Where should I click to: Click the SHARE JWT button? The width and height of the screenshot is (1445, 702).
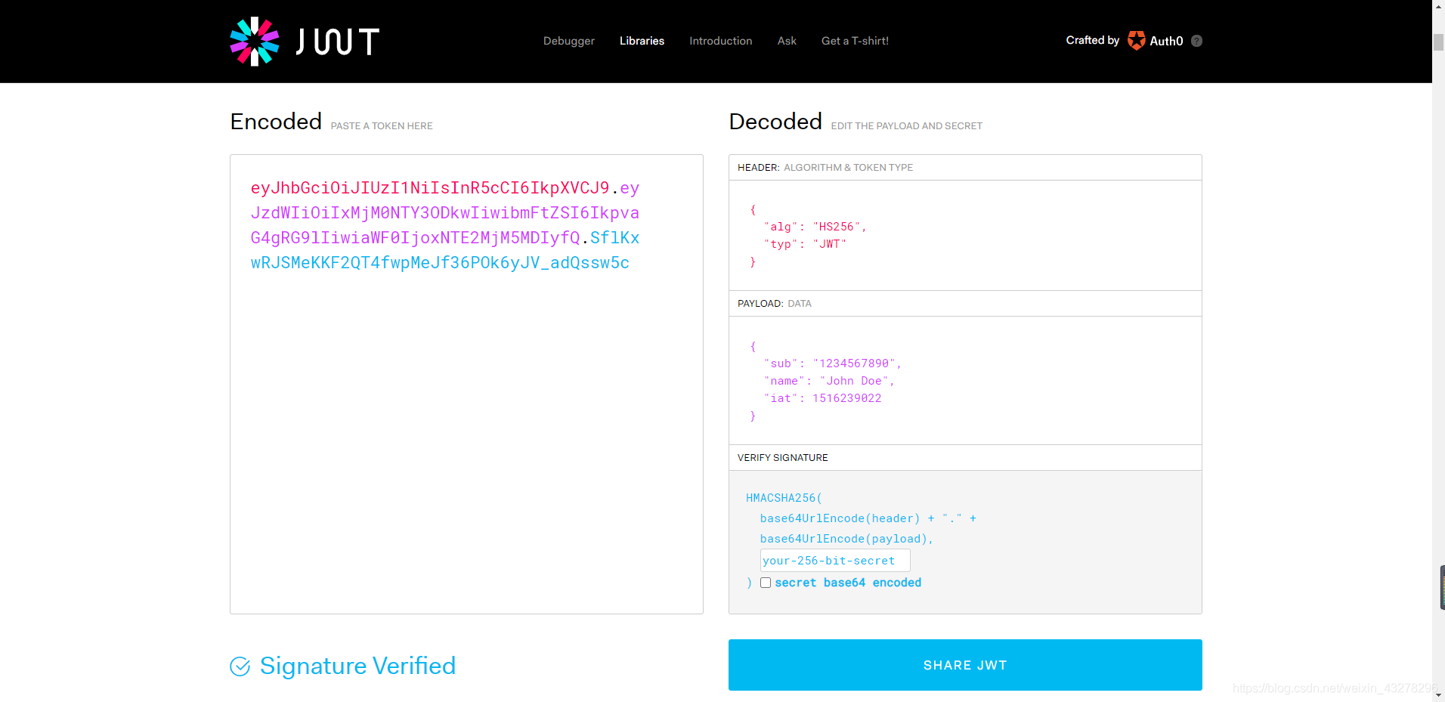(965, 665)
